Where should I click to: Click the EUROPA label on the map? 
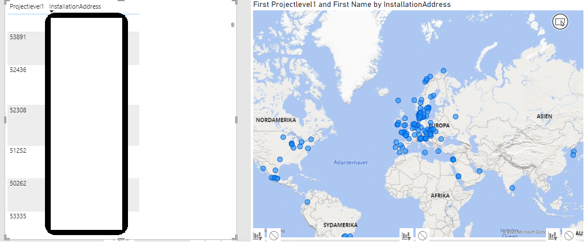(439, 126)
